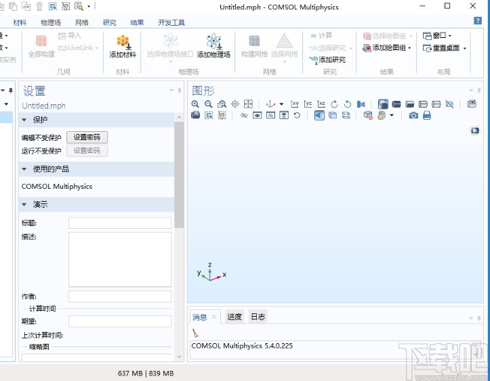The height and width of the screenshot is (381, 490).
Task: Switch to the XZ view
Action: (x=321, y=104)
